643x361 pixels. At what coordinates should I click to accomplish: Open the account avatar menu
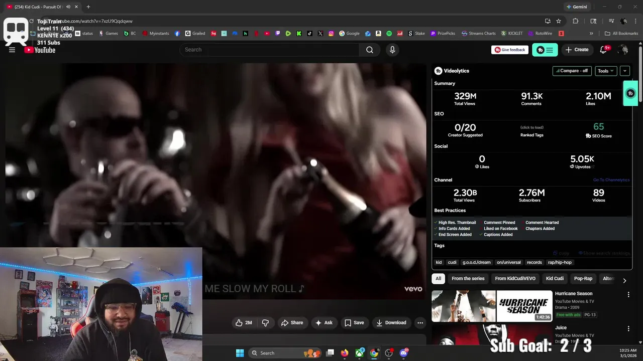[623, 50]
